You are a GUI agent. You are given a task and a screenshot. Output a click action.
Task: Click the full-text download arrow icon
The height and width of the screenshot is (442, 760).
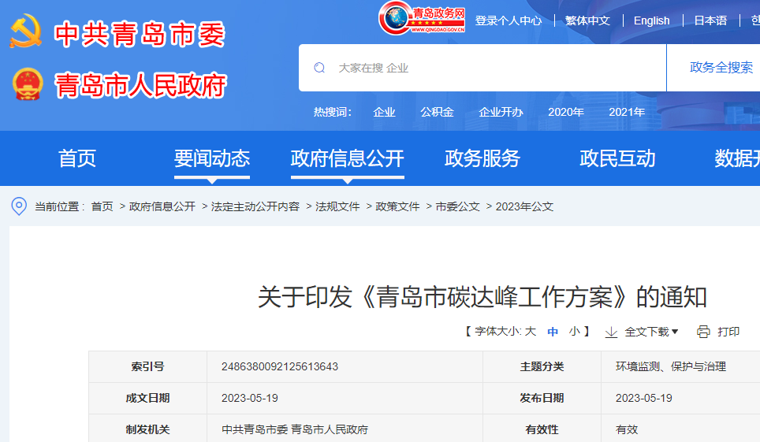(x=611, y=332)
